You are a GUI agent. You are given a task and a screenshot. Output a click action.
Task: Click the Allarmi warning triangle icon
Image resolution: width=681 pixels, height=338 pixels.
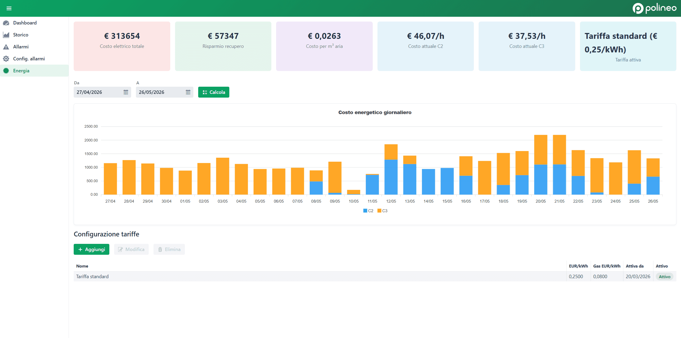[x=6, y=47]
